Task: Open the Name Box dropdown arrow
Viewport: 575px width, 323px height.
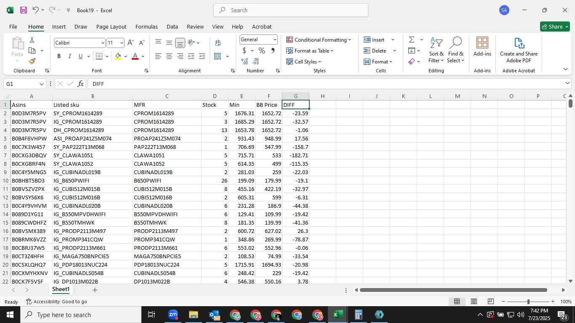Action: coord(42,84)
